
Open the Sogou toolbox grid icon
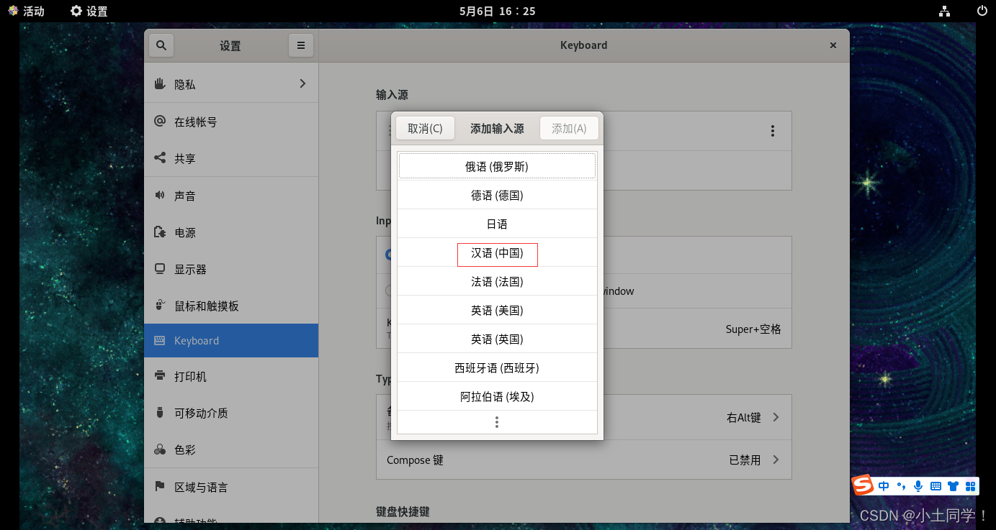(x=970, y=486)
